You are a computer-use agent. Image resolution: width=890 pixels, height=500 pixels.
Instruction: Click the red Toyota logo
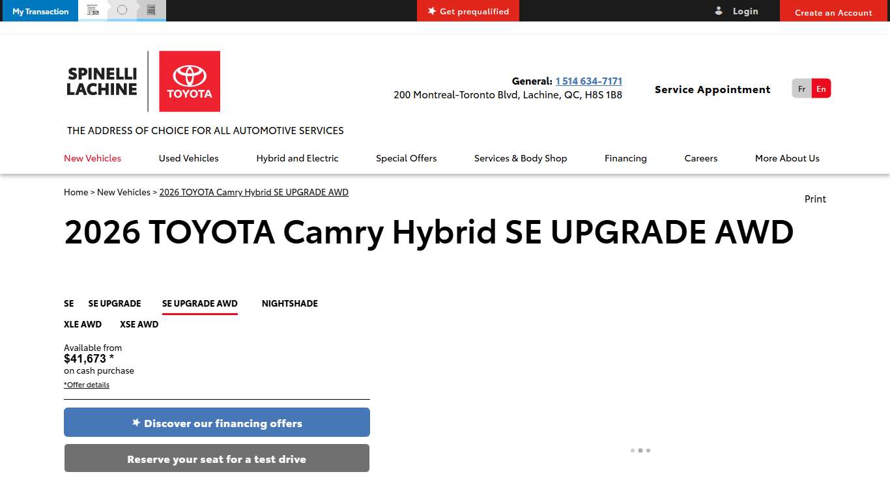(x=190, y=81)
